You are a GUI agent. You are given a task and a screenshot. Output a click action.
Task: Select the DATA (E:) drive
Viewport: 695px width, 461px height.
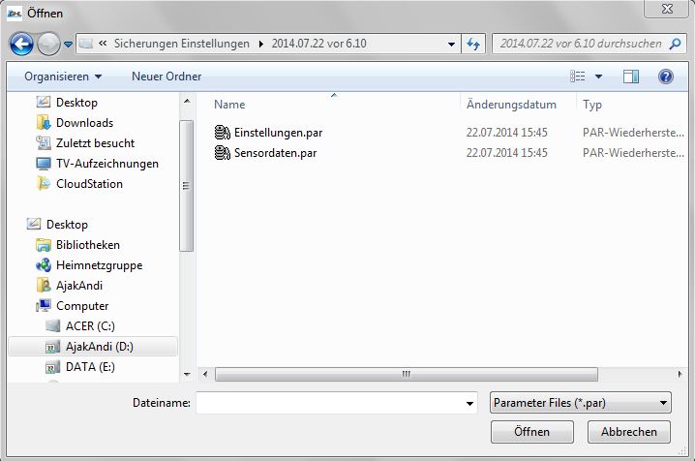point(90,367)
